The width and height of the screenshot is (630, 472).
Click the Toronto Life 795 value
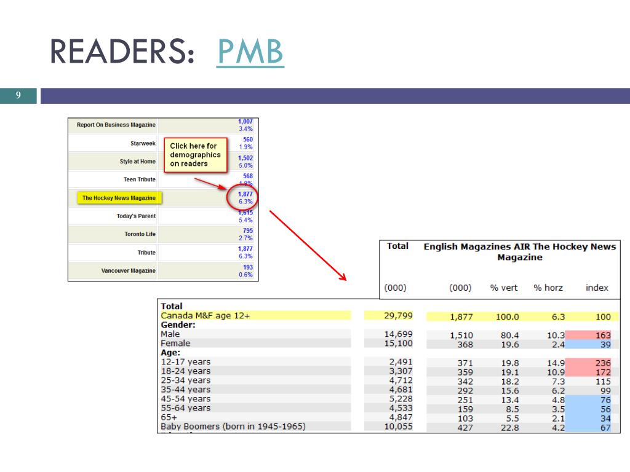[x=248, y=230]
